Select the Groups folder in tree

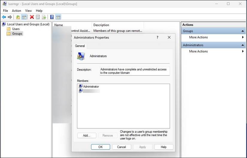(17, 34)
